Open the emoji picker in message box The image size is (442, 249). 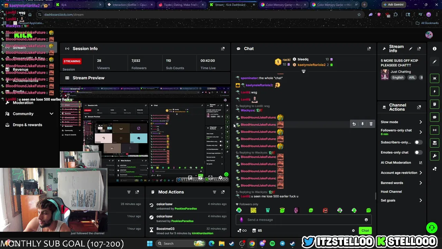[366, 220]
